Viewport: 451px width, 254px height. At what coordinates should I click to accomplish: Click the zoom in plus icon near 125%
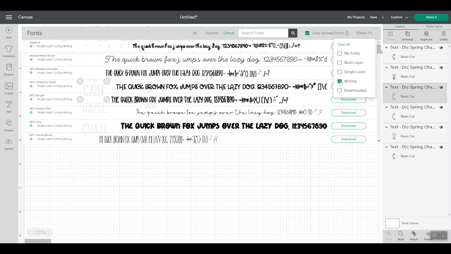point(49,232)
